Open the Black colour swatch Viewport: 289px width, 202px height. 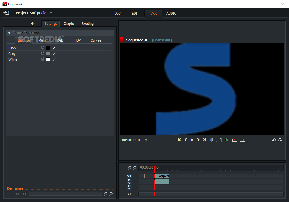(x=48, y=48)
